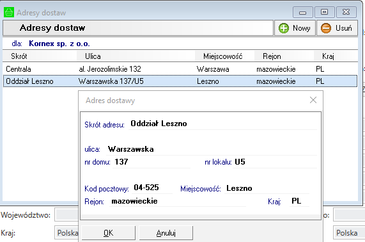Screen dimensions: 365x242
Task: Click the Miejscowość field in dialog
Action: 267,188
